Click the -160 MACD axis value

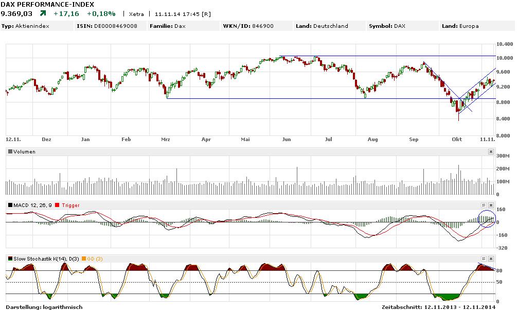[x=502, y=235]
